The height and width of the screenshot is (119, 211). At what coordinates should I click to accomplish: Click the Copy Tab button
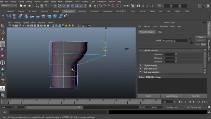pyautogui.click(x=196, y=96)
